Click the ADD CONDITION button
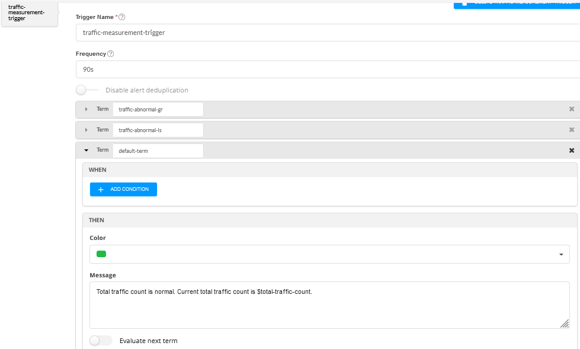This screenshot has height=349, width=580. [123, 190]
